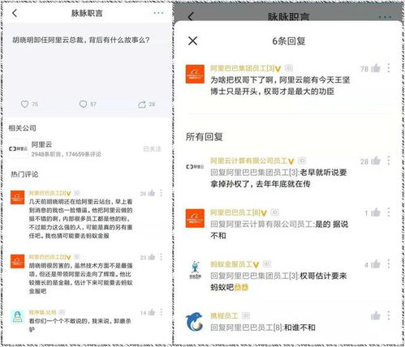Tap the 阿里云 avatar of the 老早就听说 reply

tap(195, 167)
